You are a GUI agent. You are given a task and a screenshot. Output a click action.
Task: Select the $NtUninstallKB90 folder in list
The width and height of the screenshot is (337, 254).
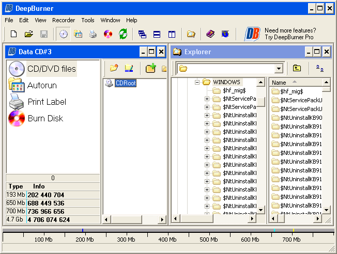[x=301, y=118]
